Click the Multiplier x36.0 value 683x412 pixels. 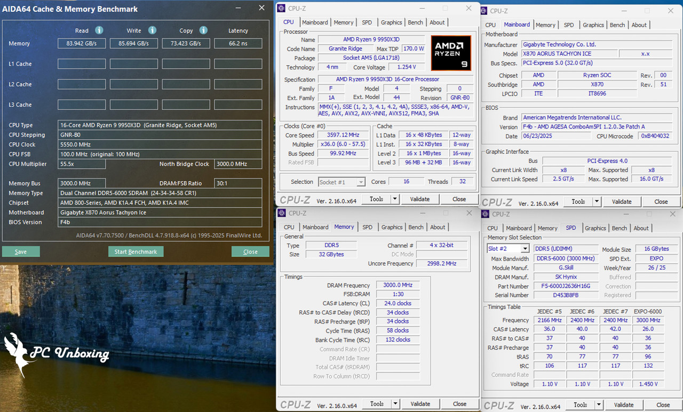(x=343, y=144)
